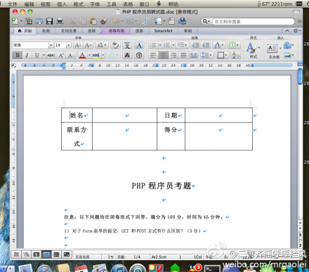Open the SmartArt ribbon tab
The height and width of the screenshot is (272, 309).
(163, 31)
